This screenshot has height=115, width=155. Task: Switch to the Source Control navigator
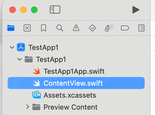point(27,28)
